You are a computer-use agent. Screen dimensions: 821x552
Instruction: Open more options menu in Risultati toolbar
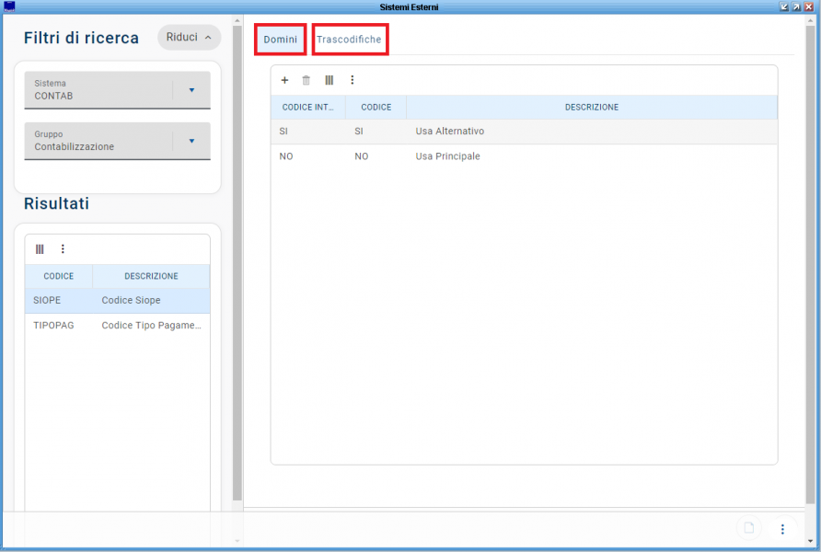click(63, 249)
